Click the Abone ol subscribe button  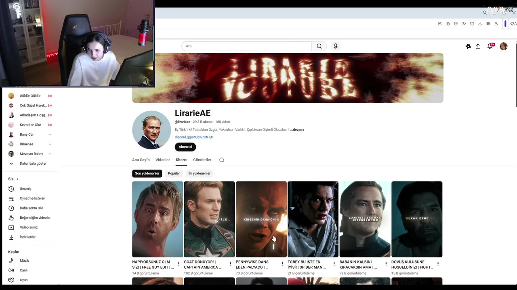point(185,147)
